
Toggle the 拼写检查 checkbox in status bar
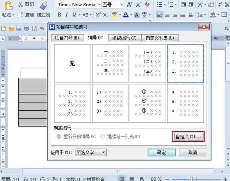coord(84,179)
